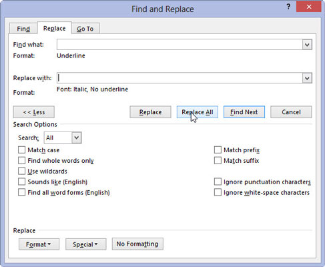Click 'Font: Italic, No underline' text
This screenshot has width=325, height=267.
92,89
